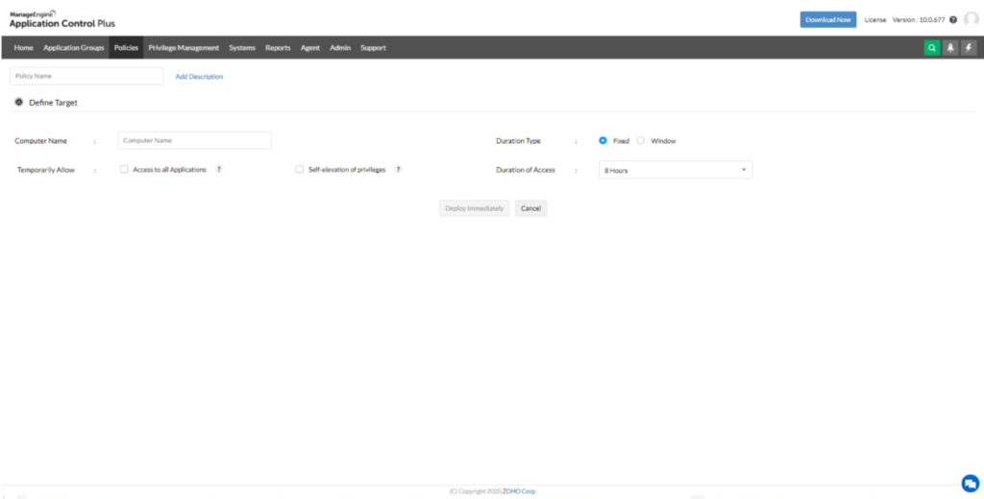The image size is (984, 499).
Task: Select the Window duration type
Action: (x=641, y=141)
